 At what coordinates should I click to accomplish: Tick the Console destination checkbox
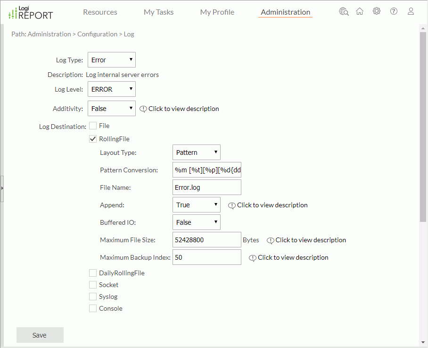tap(93, 308)
